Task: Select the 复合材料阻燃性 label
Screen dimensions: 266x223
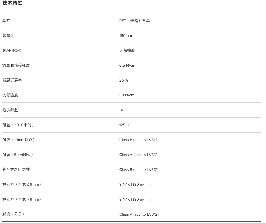Action: [x=16, y=169]
